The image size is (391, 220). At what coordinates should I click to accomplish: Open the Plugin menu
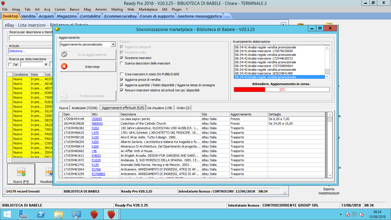[x=177, y=9]
